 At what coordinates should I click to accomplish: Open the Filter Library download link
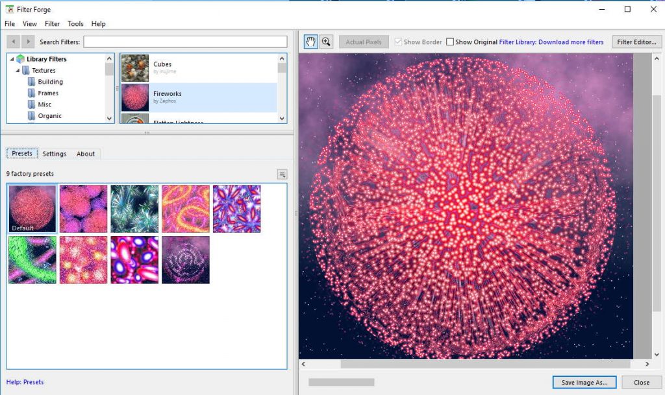click(551, 42)
